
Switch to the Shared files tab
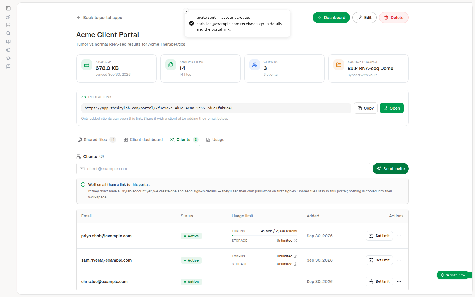click(x=96, y=140)
